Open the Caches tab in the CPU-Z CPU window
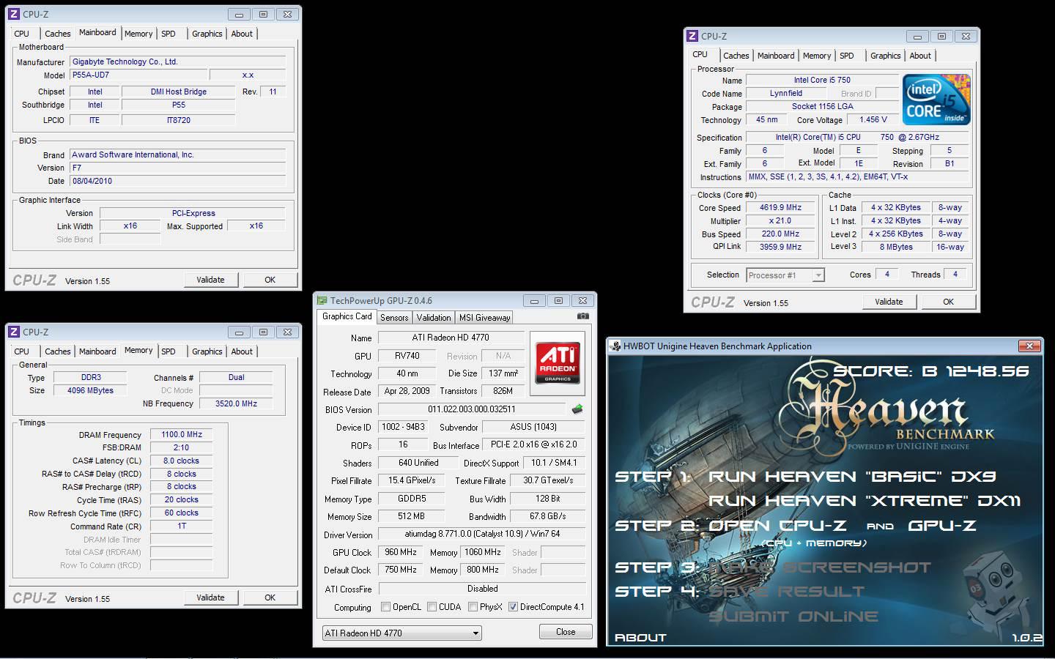The image size is (1055, 659). click(x=736, y=56)
